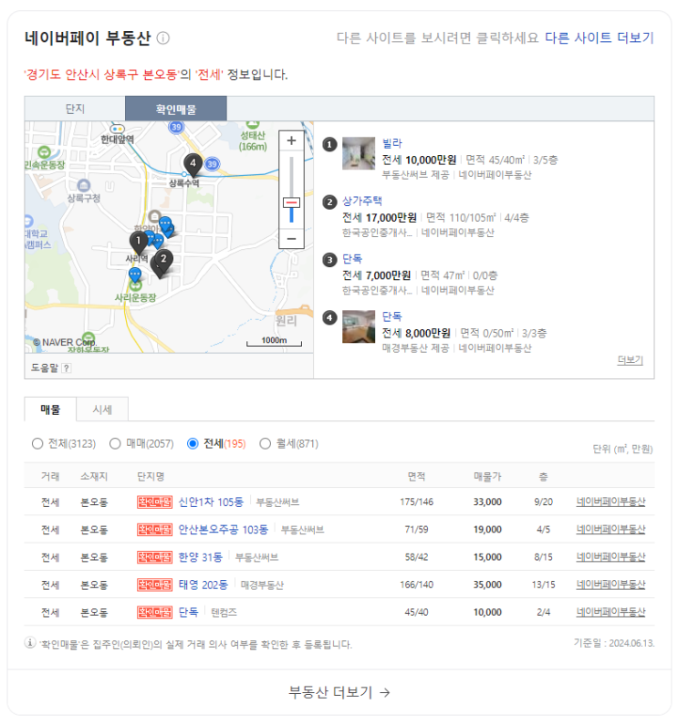Click area cell 166/140

pos(416,585)
